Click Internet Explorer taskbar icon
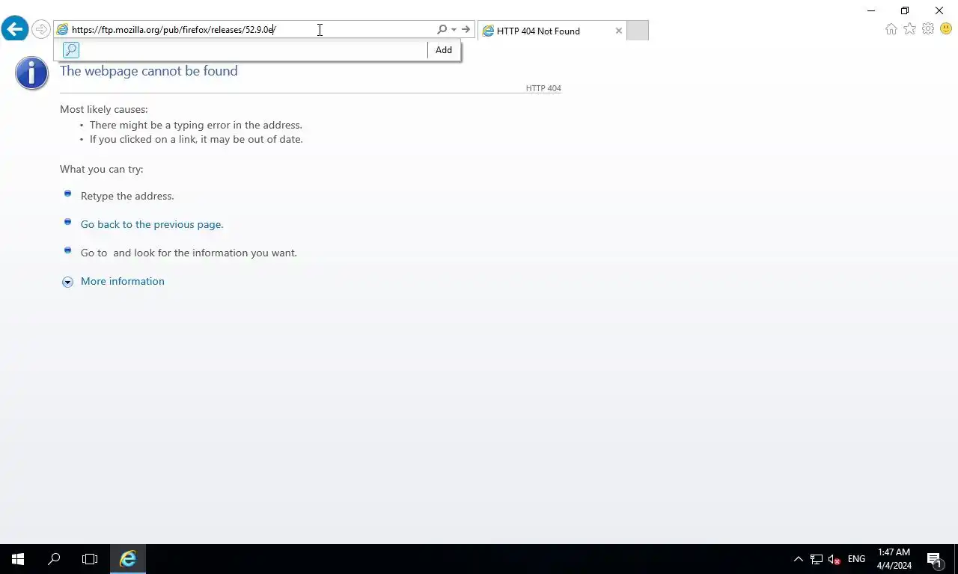This screenshot has width=958, height=574. click(128, 559)
